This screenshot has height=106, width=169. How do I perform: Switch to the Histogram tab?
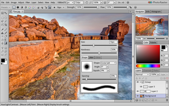coord(156,11)
